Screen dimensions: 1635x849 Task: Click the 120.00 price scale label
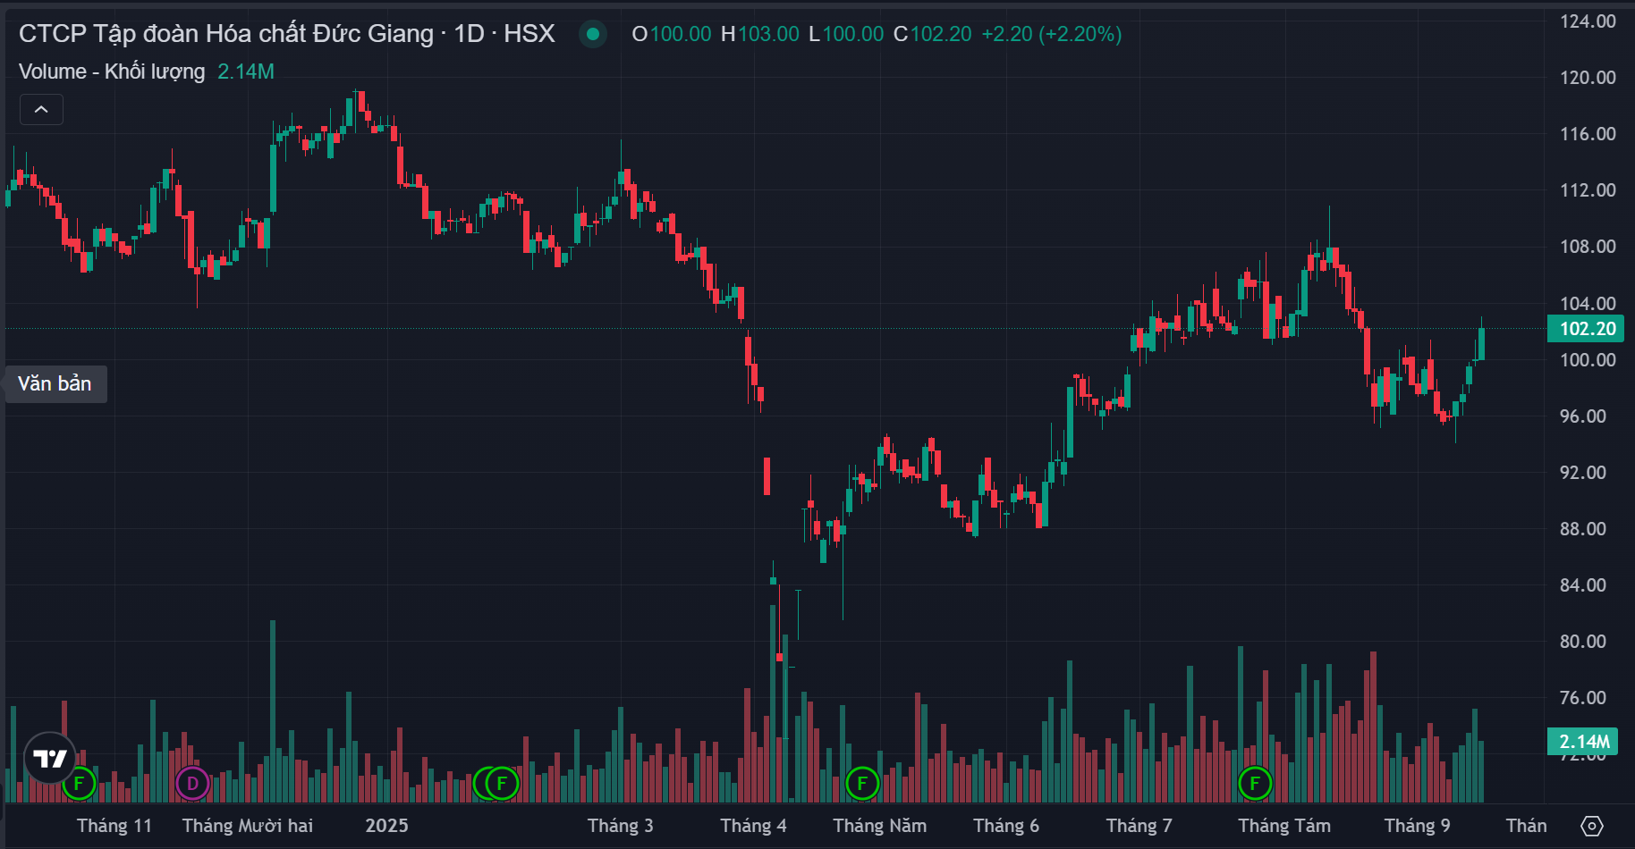1588,78
